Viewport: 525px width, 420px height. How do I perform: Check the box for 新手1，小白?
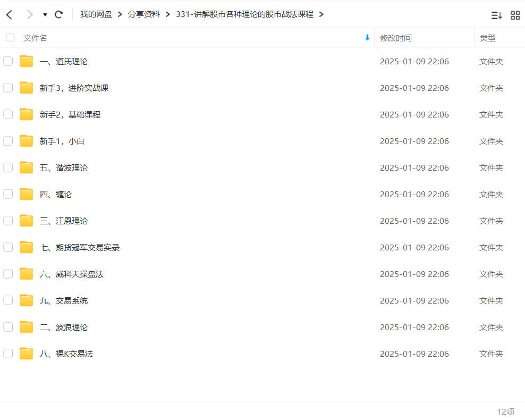[x=8, y=141]
